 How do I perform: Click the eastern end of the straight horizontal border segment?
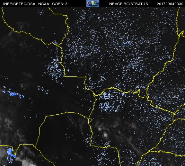(x=86, y=77)
